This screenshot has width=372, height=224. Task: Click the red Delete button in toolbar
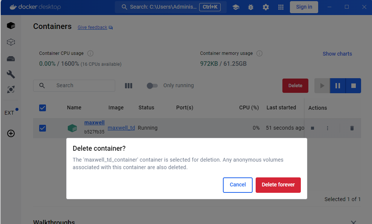(295, 85)
